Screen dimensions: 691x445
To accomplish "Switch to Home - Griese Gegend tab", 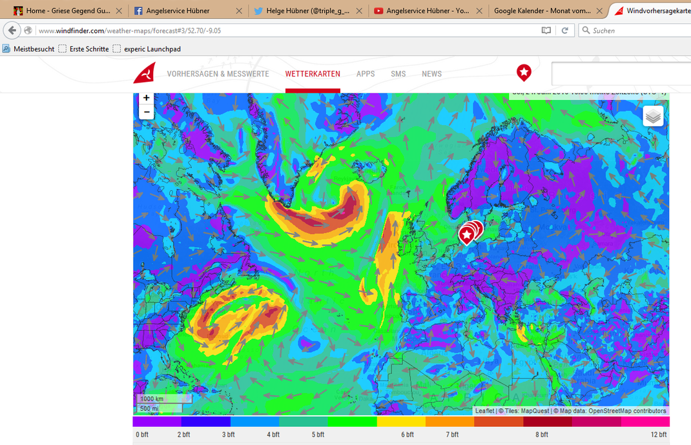I will coord(68,10).
